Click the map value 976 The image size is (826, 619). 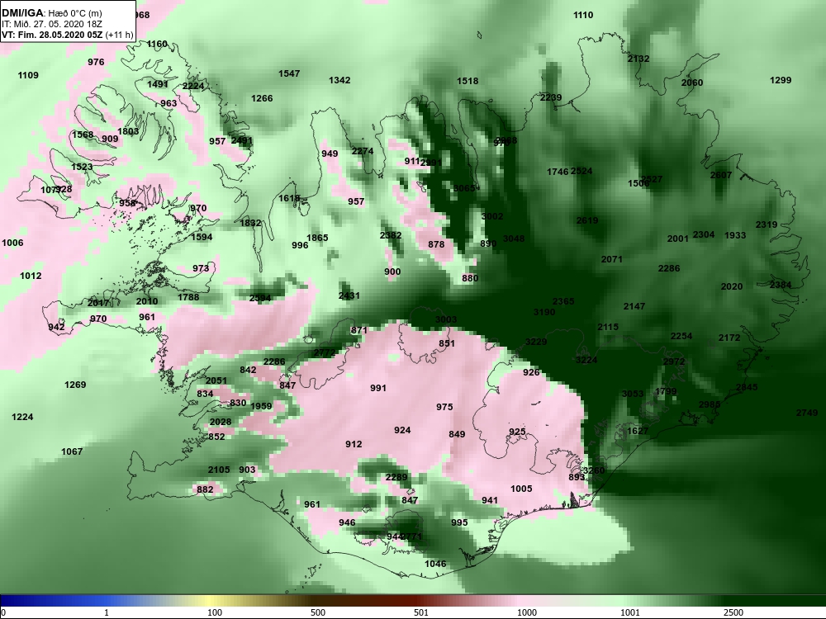click(x=96, y=62)
